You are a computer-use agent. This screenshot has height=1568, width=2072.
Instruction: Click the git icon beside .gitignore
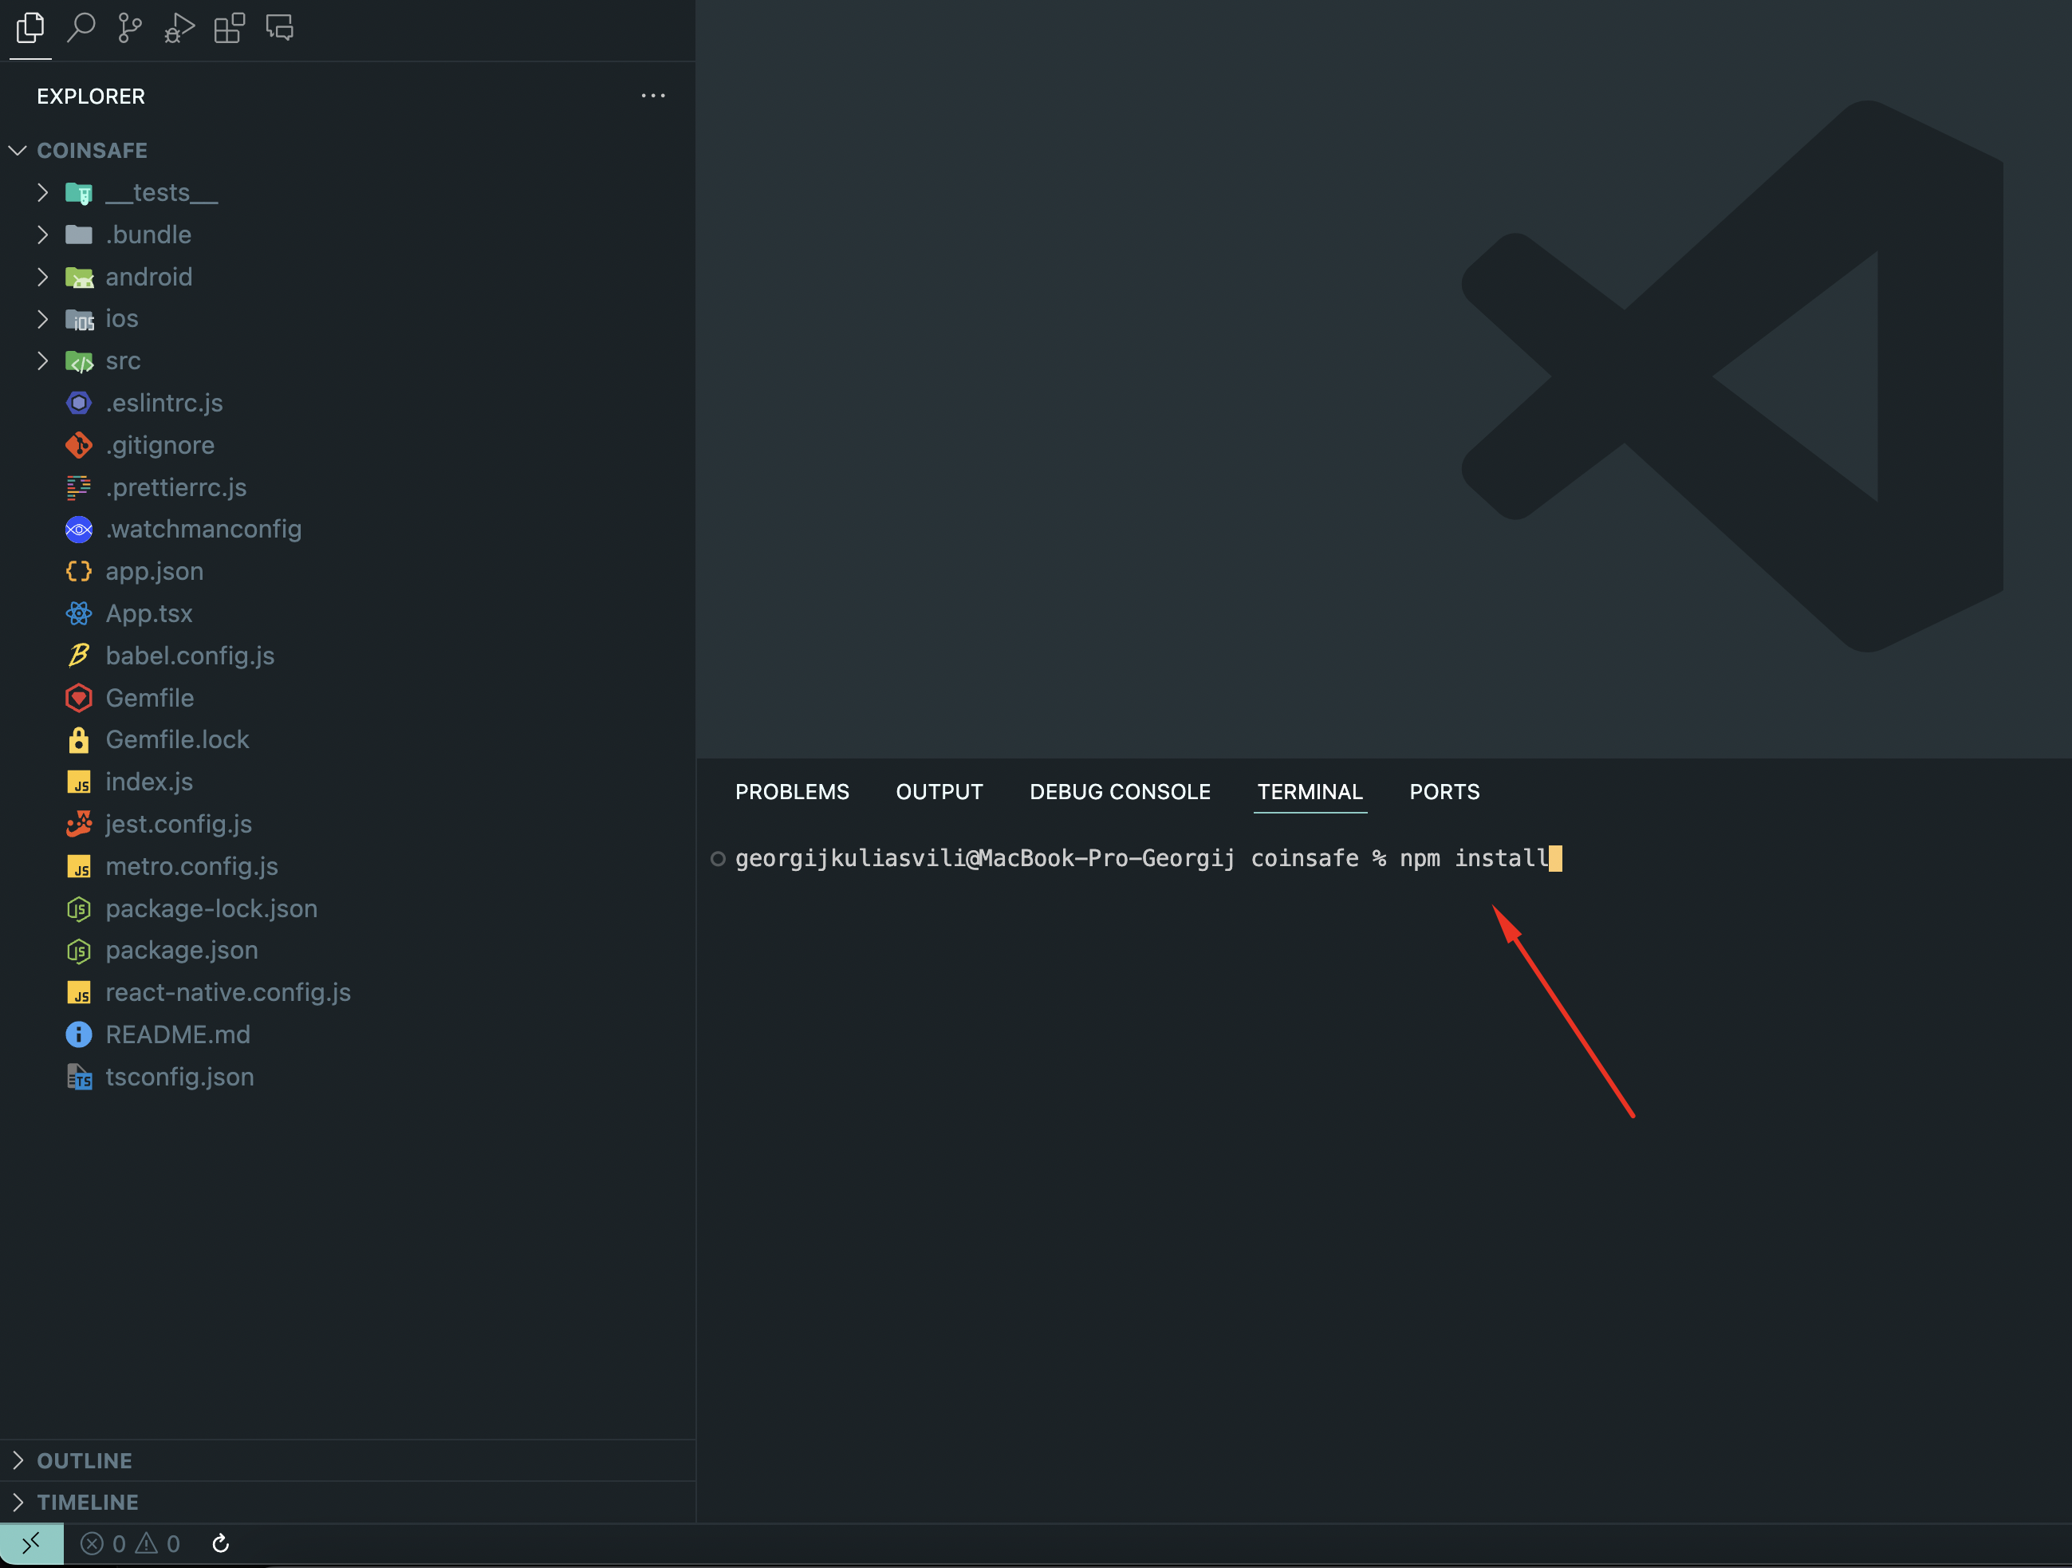(x=79, y=445)
